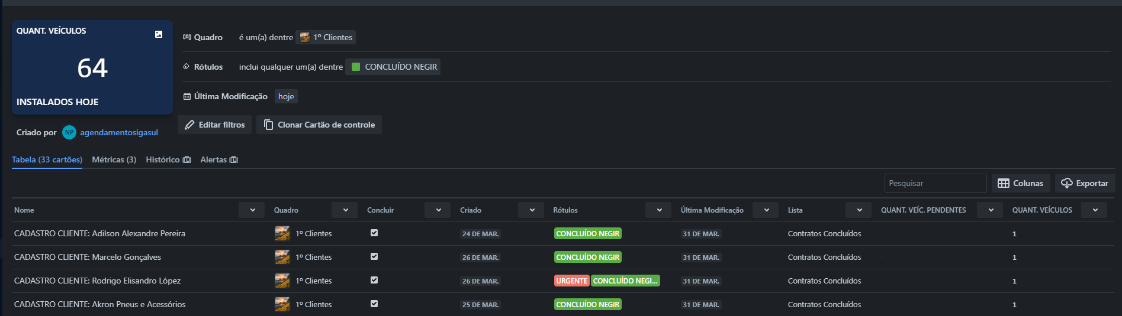Open the Rótulos column dropdown

(658, 210)
